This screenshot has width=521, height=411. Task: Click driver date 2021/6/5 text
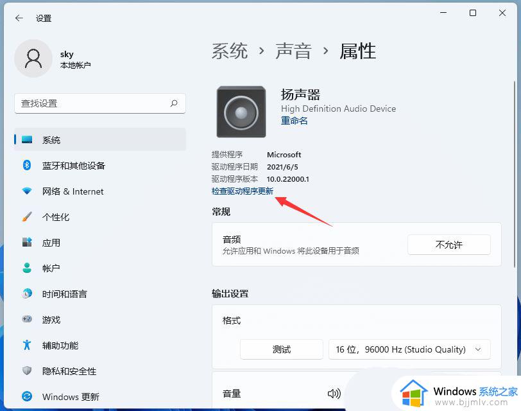282,166
